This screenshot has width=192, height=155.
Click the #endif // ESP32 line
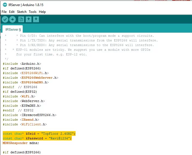(x=18, y=110)
